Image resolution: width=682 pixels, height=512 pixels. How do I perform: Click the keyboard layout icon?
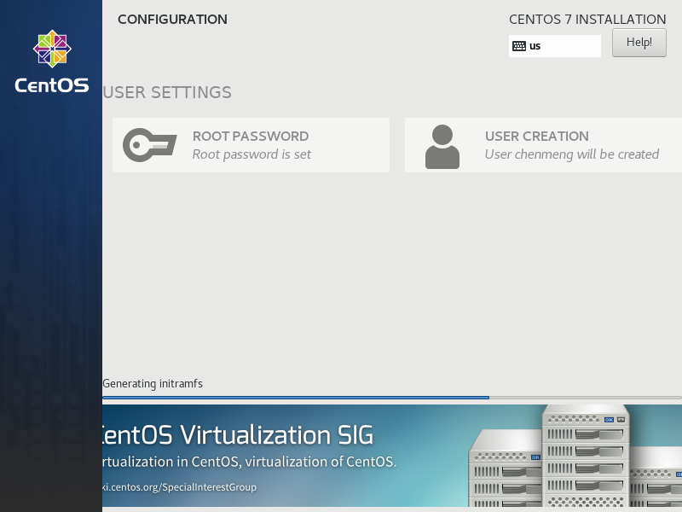(519, 46)
